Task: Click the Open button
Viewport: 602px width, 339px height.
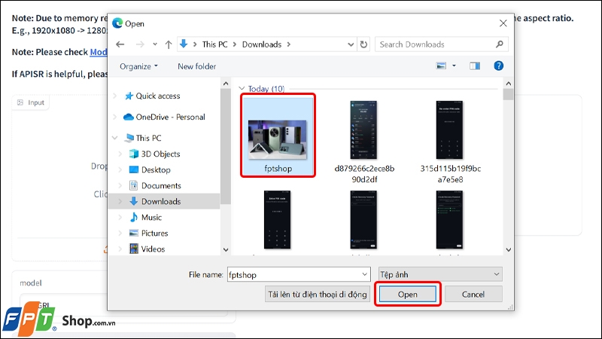Action: (407, 295)
